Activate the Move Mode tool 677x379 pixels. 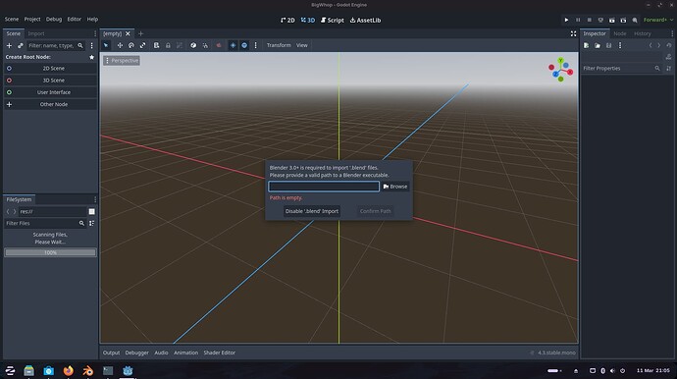click(x=120, y=45)
